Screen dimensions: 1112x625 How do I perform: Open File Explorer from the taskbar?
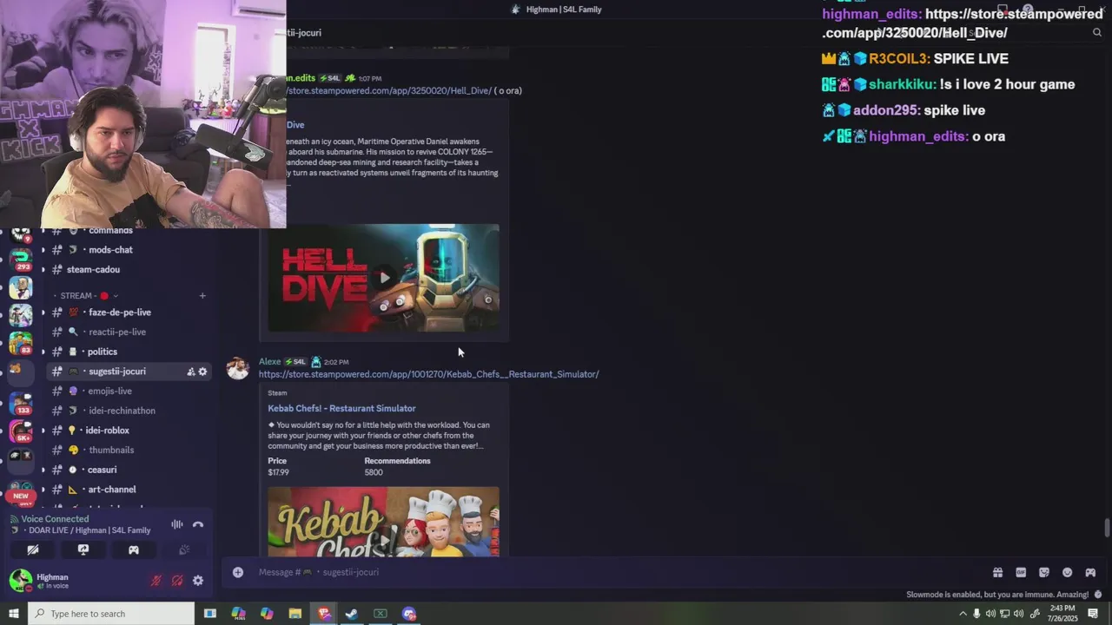[x=295, y=614]
